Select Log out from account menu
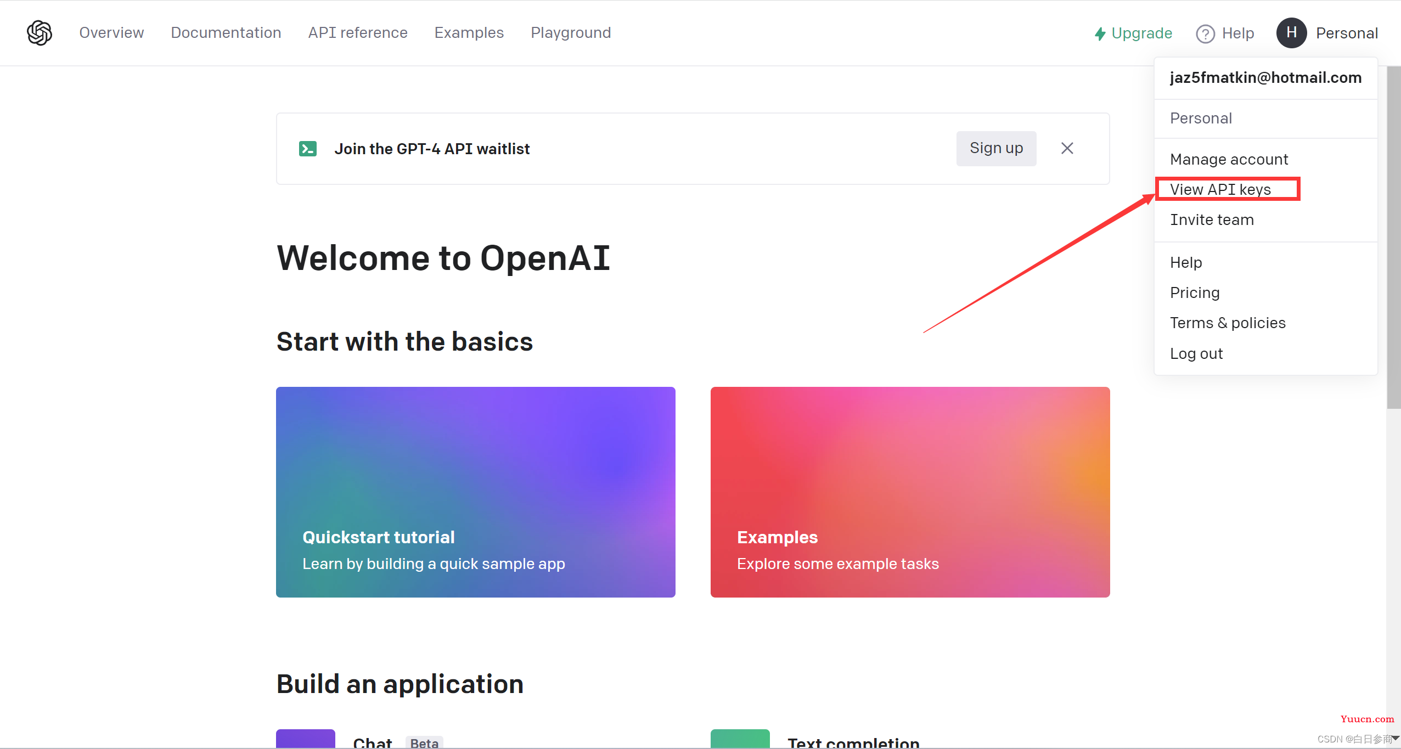 pos(1196,353)
